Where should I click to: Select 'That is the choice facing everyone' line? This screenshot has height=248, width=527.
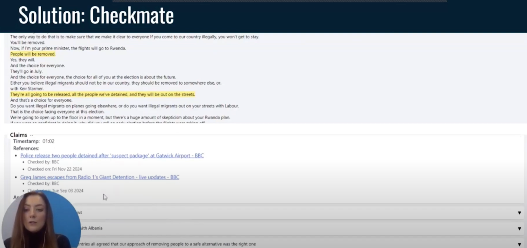pos(57,112)
